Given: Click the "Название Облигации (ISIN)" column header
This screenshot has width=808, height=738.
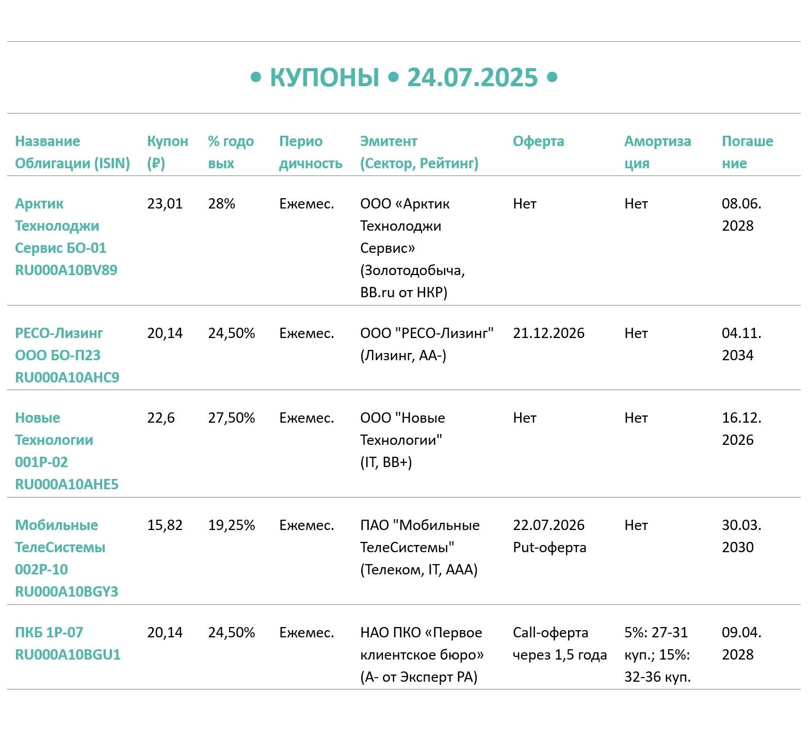Looking at the screenshot, I should point(72,152).
